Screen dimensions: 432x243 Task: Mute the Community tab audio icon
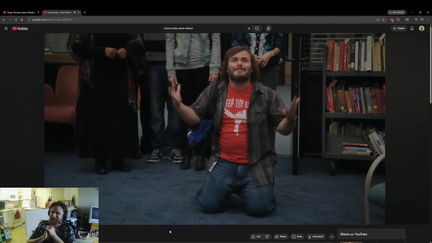75,12
